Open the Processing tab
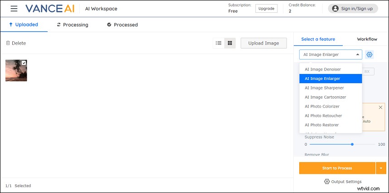 point(73,25)
